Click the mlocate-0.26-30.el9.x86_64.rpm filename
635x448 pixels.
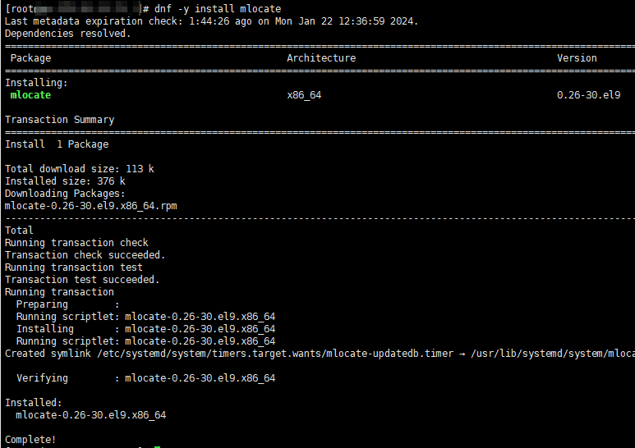point(90,206)
